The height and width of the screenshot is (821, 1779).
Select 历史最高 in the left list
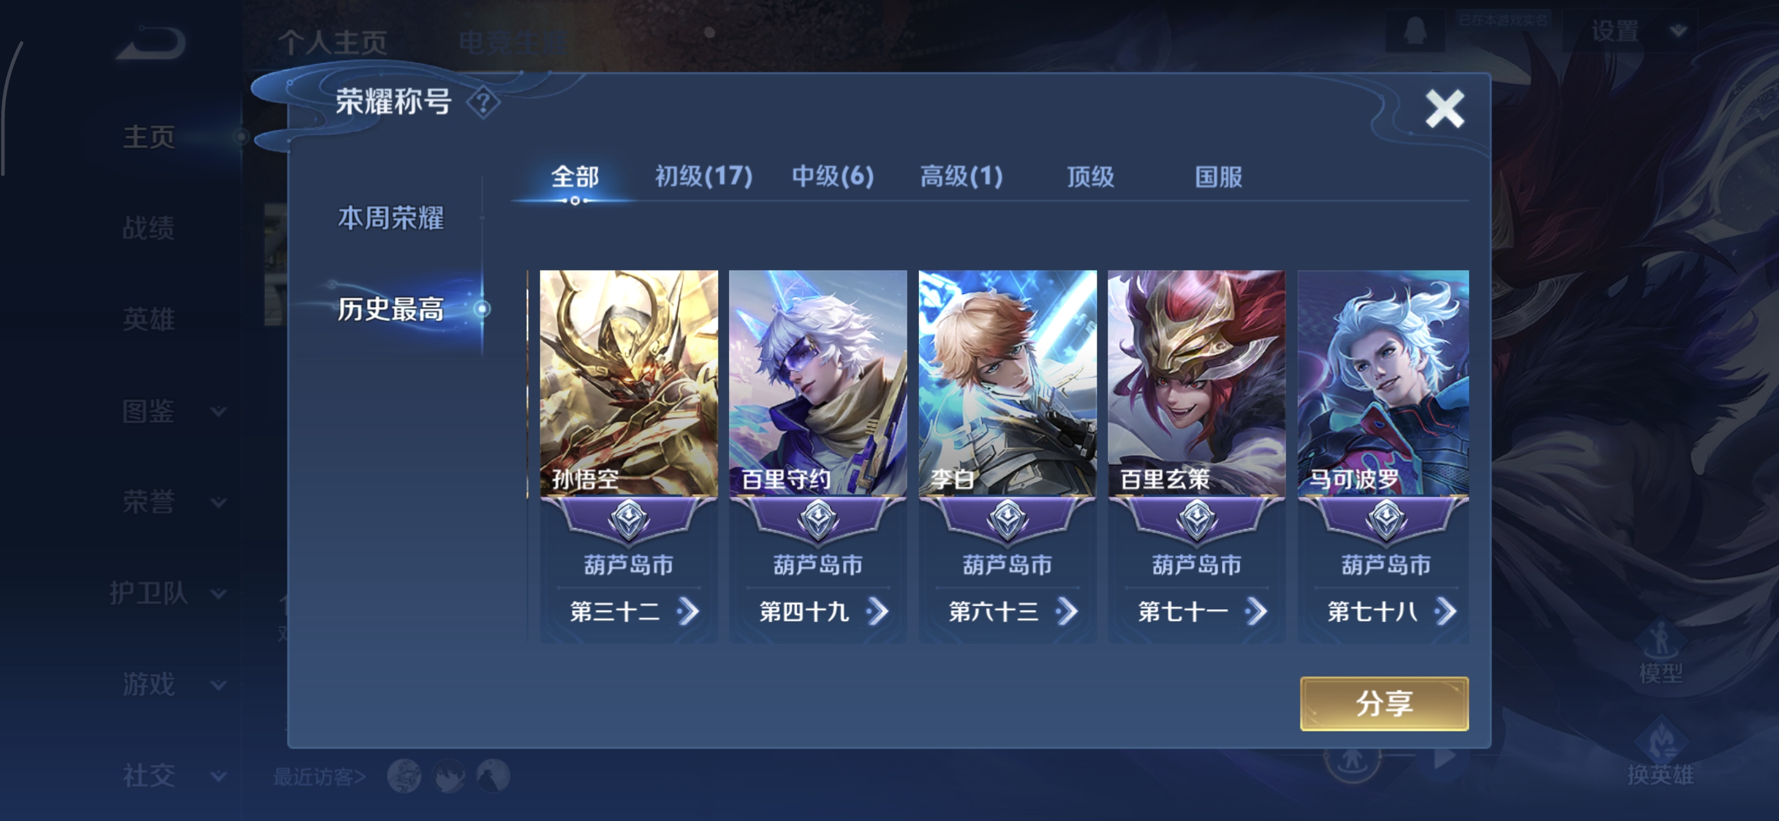coord(391,309)
